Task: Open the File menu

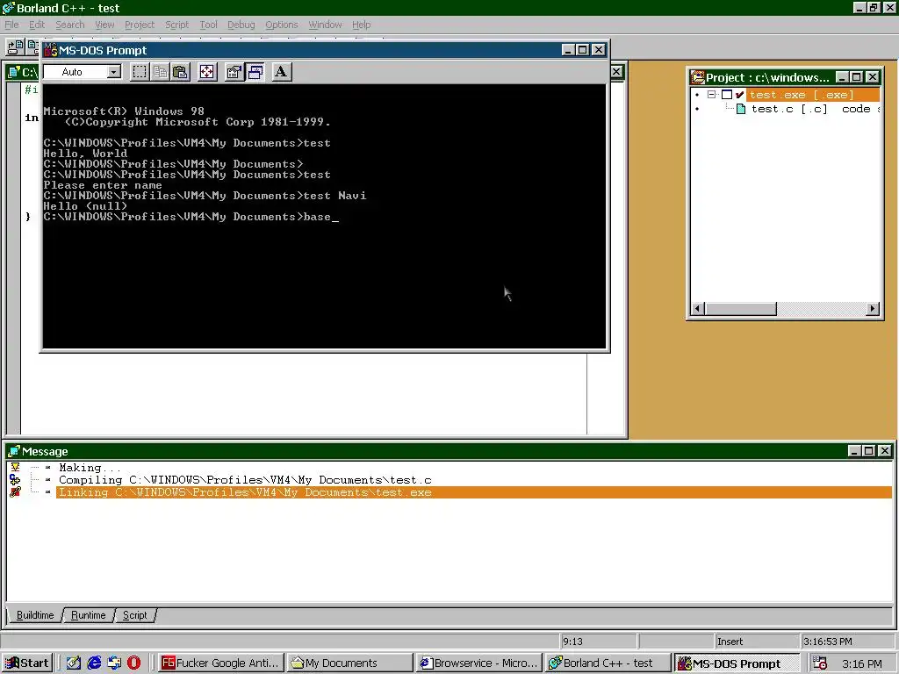Action: tap(11, 25)
